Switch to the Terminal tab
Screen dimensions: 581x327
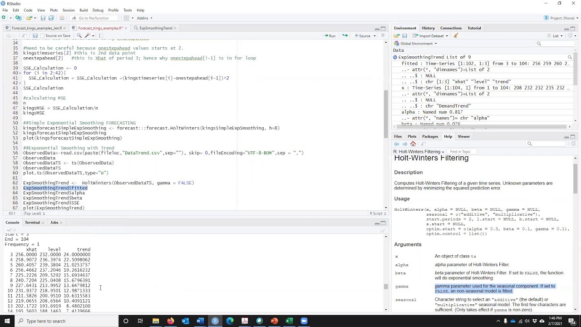click(32, 223)
